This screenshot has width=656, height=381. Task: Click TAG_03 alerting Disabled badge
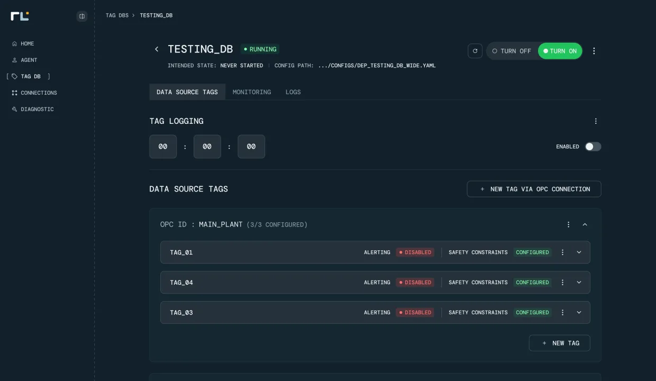pyautogui.click(x=415, y=313)
